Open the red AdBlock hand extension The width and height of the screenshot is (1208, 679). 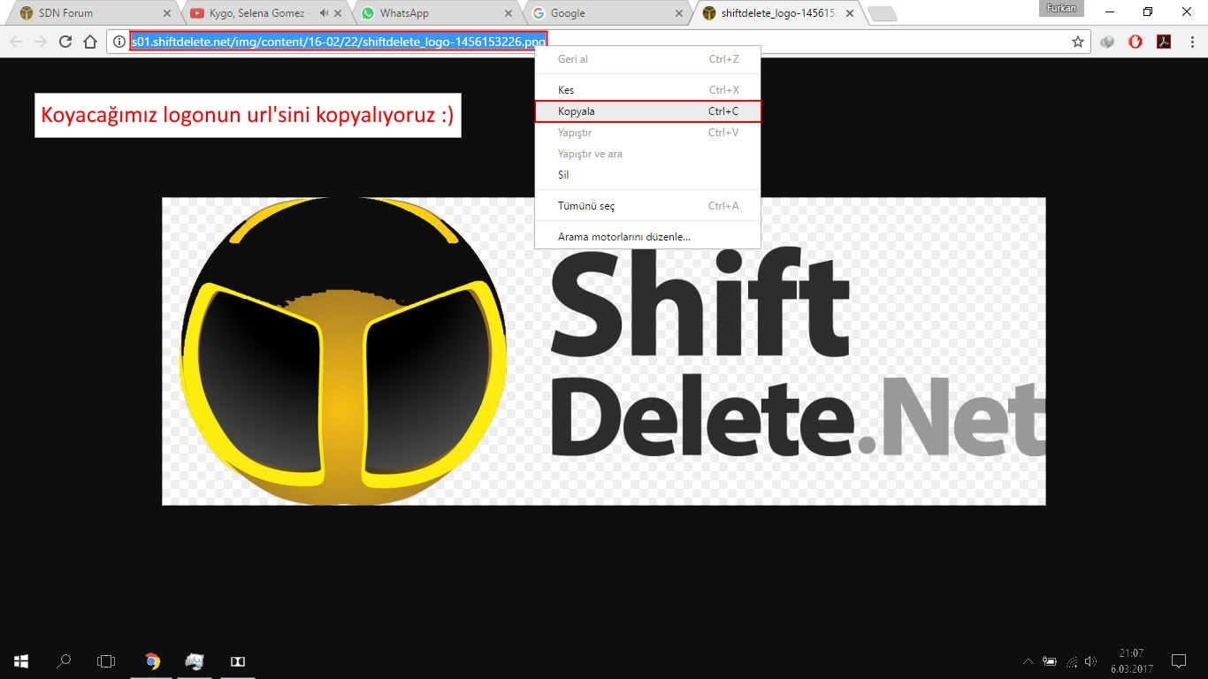[1135, 42]
